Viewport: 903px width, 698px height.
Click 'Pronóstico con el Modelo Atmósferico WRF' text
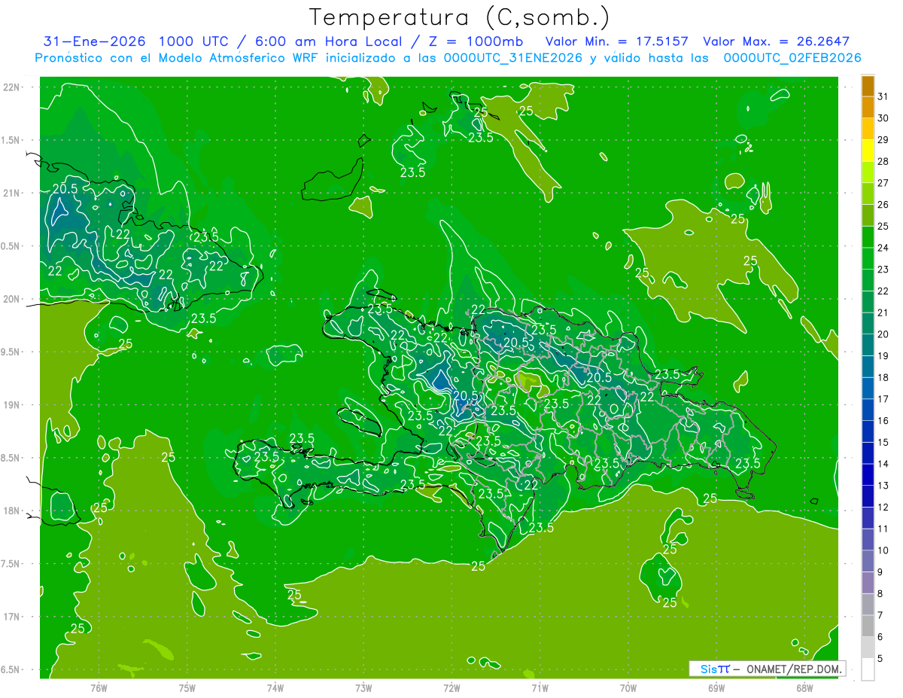point(177,58)
